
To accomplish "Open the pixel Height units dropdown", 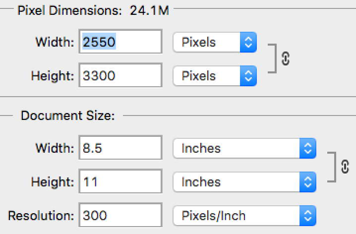I will tap(214, 76).
